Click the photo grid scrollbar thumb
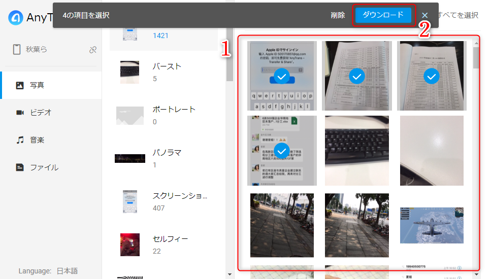This screenshot has height=279, width=491. [476, 57]
